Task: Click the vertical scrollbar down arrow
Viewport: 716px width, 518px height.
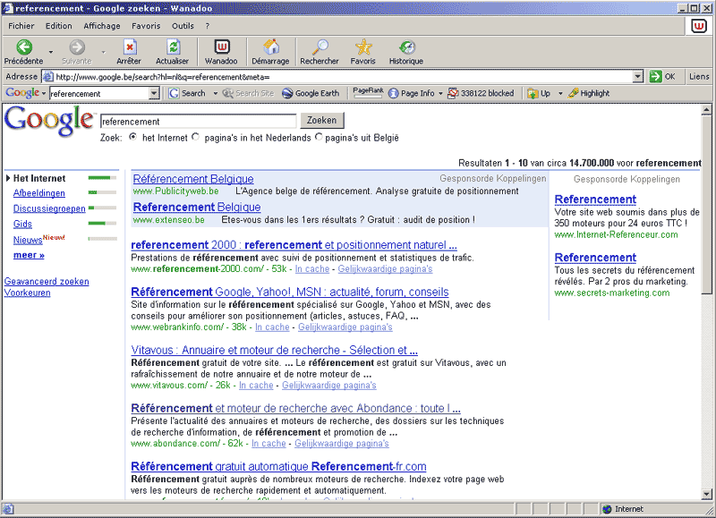Action: pyautogui.click(x=706, y=494)
